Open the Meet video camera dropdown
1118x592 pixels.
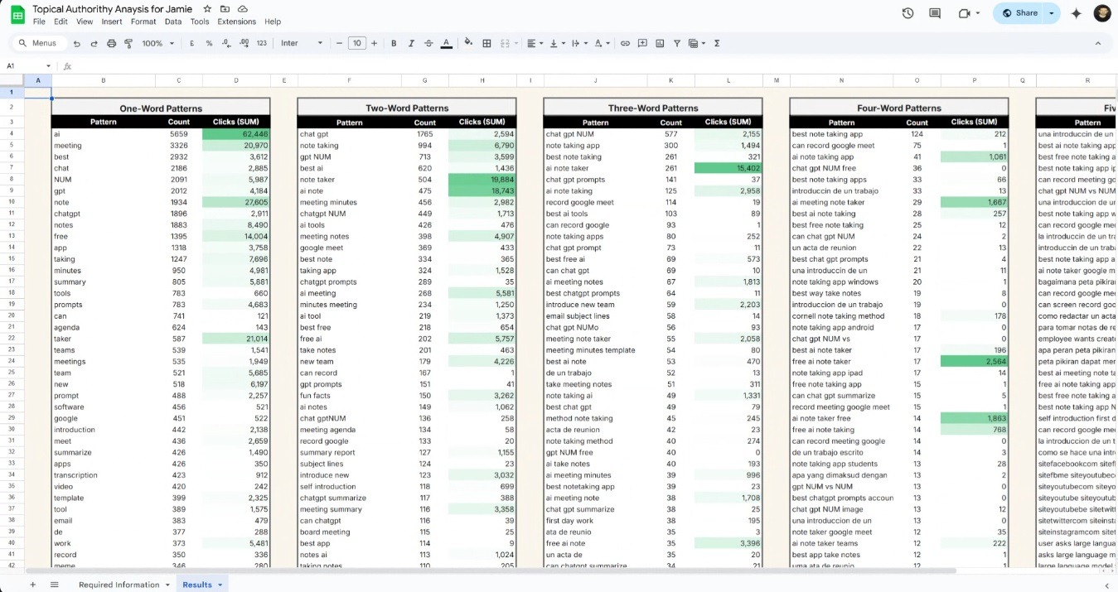pos(968,13)
